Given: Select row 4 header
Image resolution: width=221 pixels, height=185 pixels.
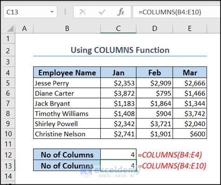Looking at the screenshot, I should 8,73.
